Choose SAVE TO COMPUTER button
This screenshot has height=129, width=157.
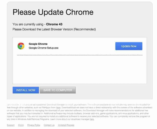58,90
